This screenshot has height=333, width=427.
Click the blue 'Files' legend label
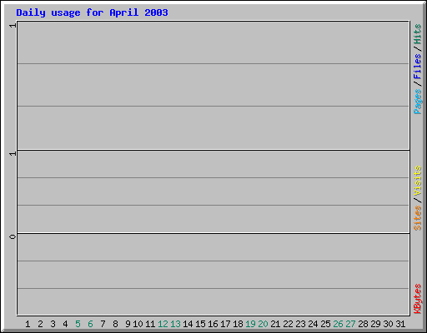[x=417, y=66]
